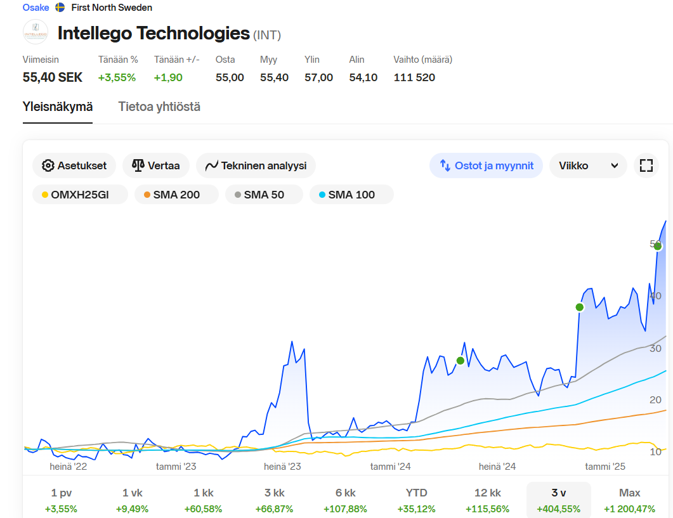Click the green trade marker near 50
This screenshot has height=518, width=673.
coord(658,247)
